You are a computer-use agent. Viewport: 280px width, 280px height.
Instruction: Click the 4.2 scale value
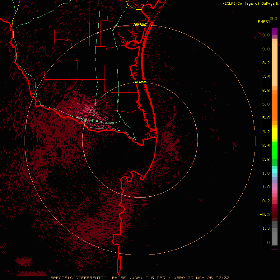click(266, 132)
